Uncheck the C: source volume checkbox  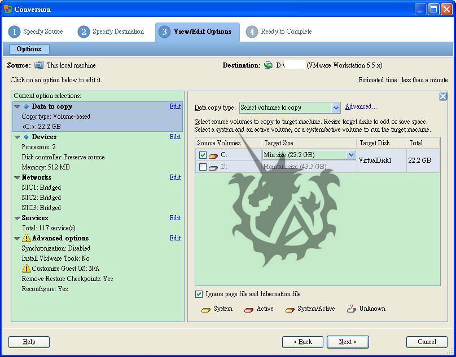(x=203, y=155)
